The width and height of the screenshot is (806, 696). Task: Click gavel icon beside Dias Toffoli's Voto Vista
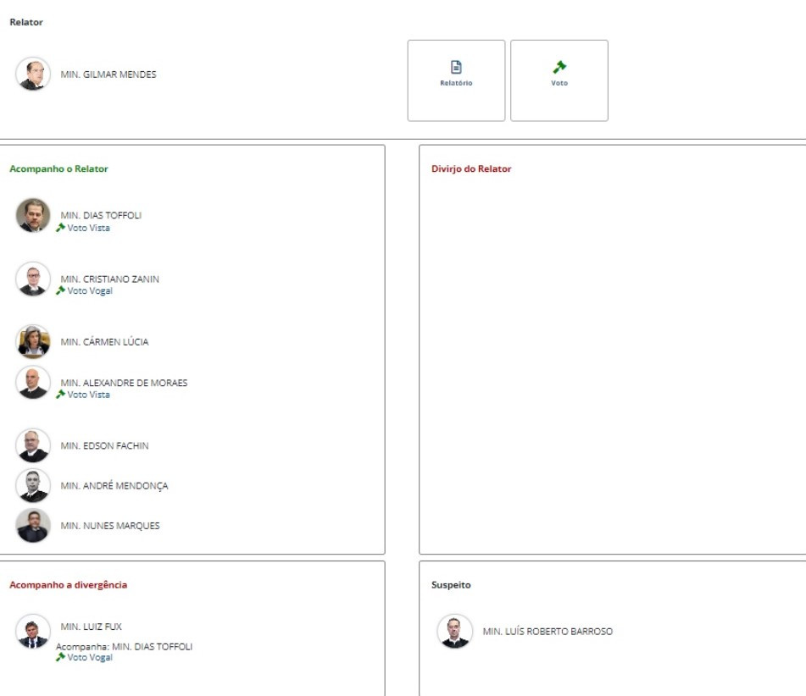(61, 228)
